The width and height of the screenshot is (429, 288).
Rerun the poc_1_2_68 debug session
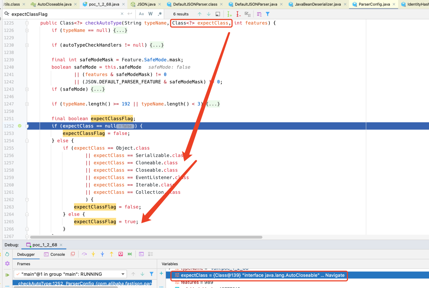click(x=7, y=254)
